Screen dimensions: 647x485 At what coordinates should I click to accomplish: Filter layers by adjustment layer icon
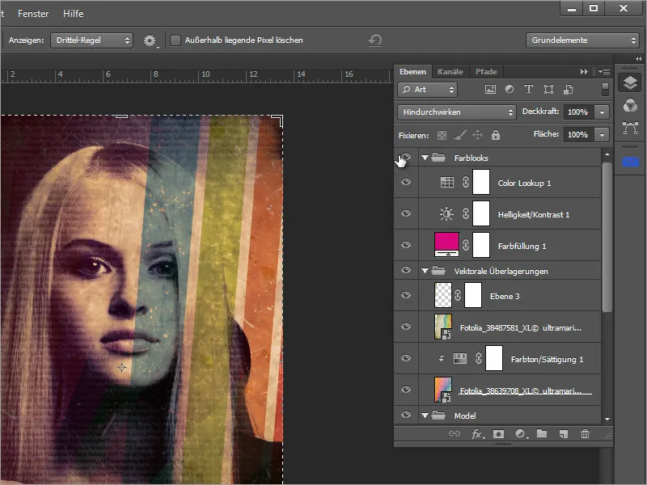(510, 89)
